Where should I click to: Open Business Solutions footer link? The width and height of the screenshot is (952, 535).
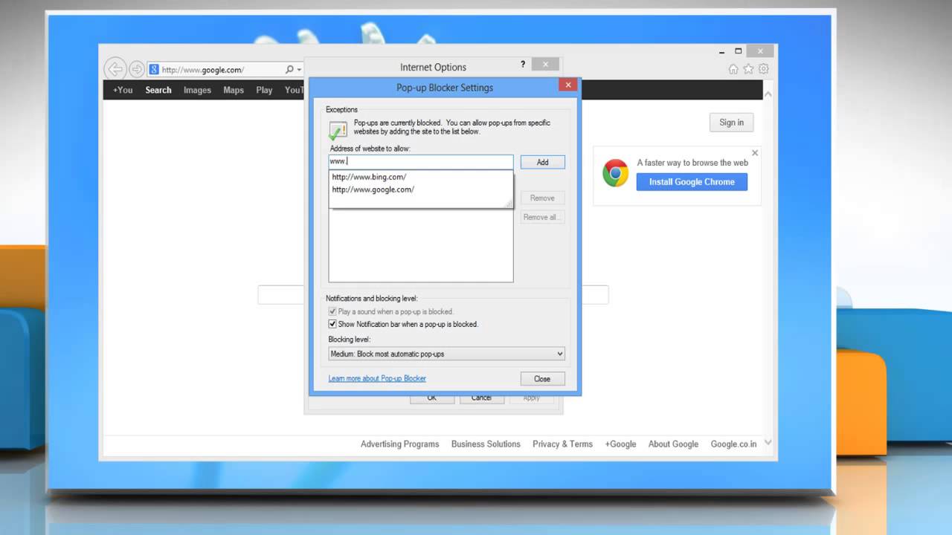tap(486, 444)
